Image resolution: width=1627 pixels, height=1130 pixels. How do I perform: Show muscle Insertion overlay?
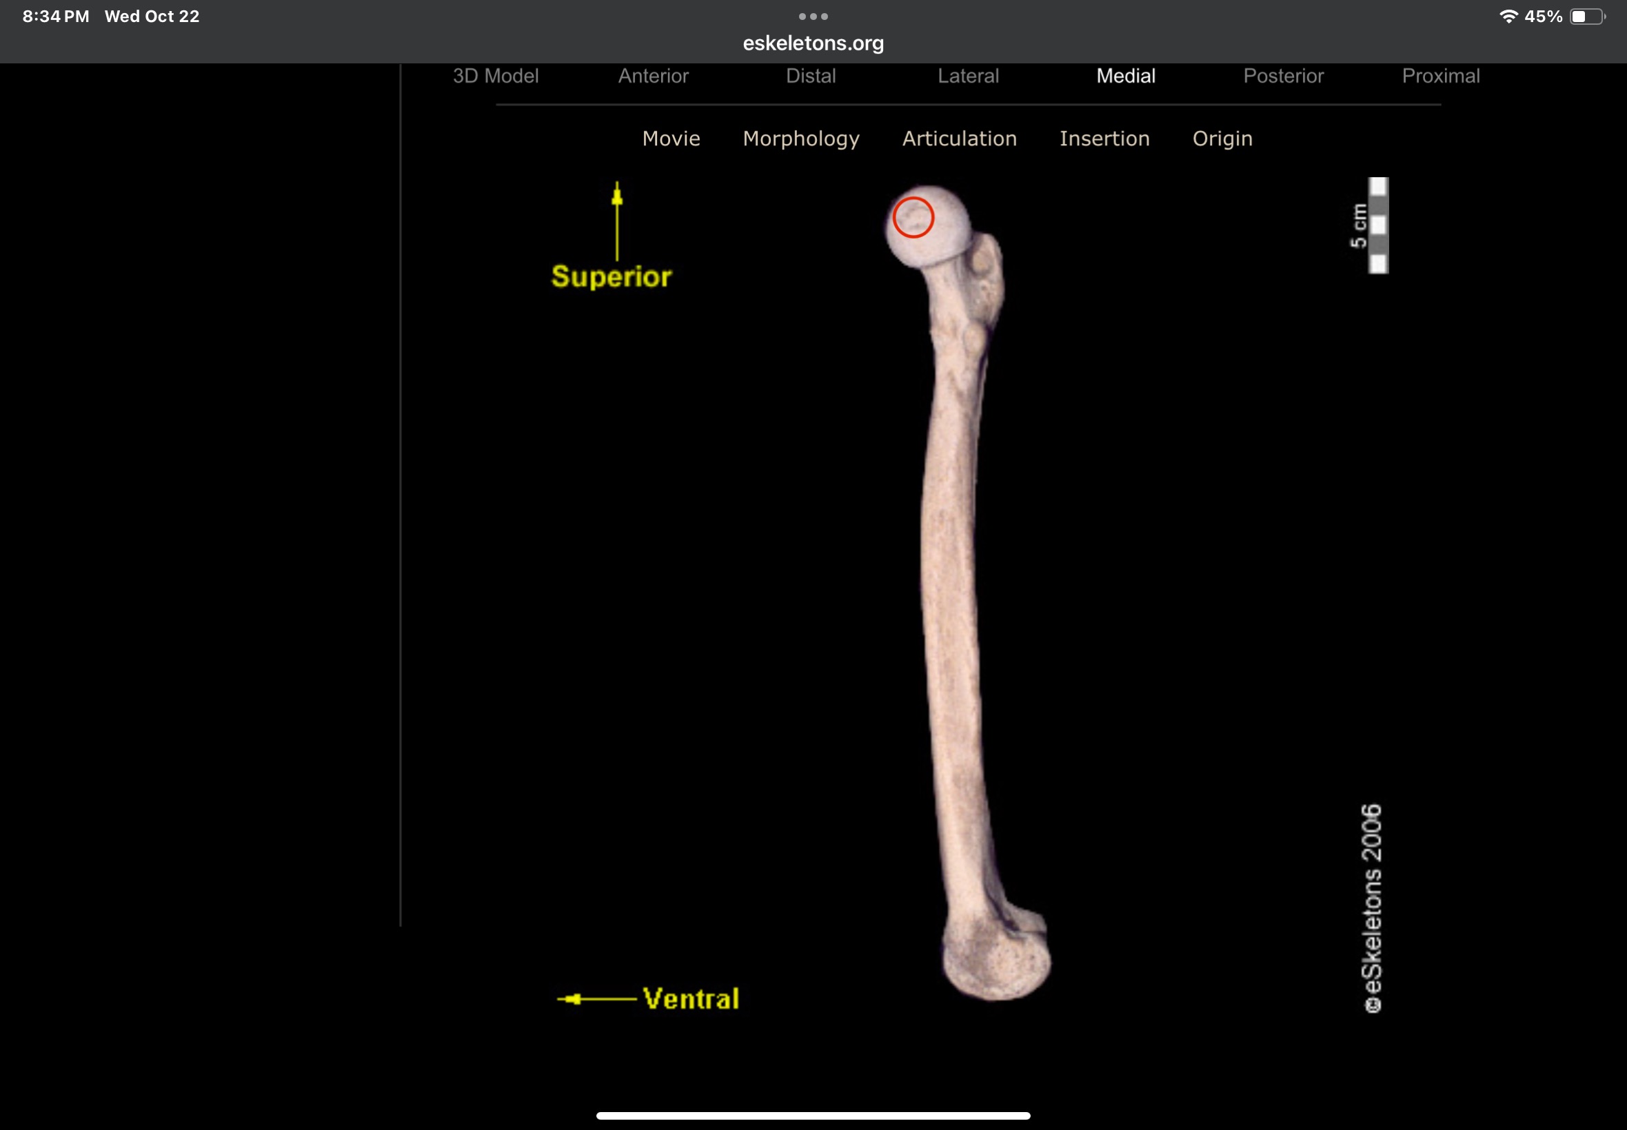point(1104,138)
